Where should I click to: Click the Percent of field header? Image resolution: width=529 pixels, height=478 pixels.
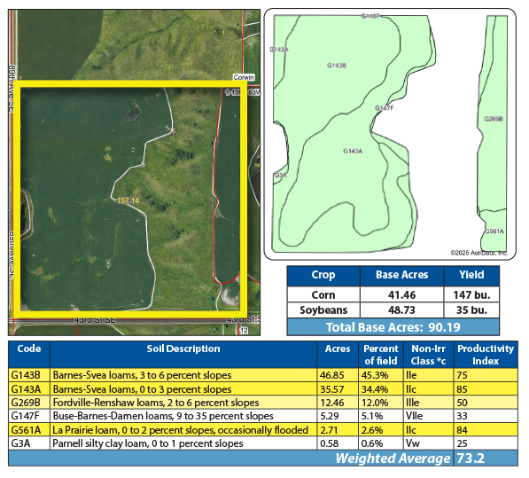380,355
